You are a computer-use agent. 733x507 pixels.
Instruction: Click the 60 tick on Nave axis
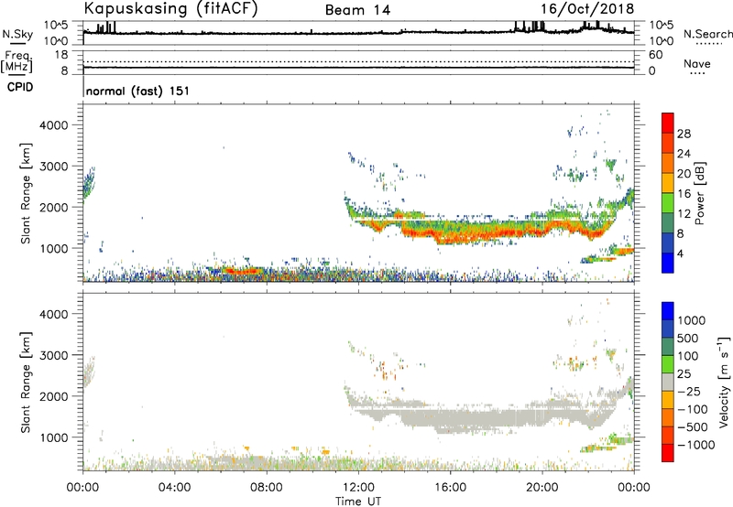(655, 55)
